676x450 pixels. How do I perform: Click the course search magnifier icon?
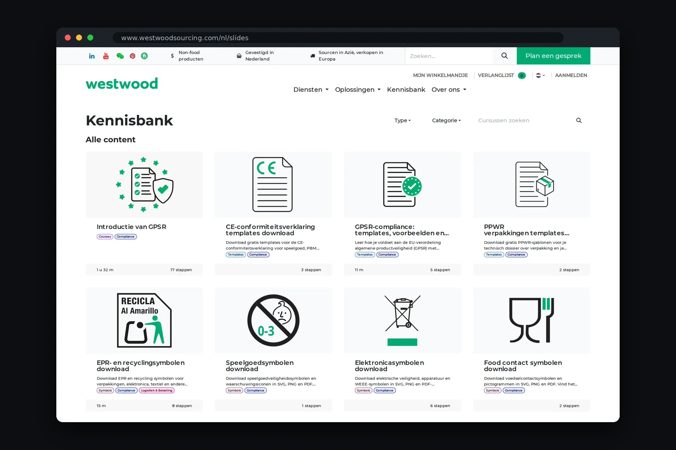pyautogui.click(x=579, y=121)
